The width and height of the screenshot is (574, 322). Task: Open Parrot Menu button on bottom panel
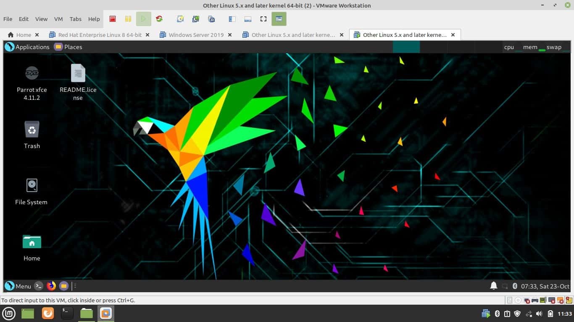[18, 286]
